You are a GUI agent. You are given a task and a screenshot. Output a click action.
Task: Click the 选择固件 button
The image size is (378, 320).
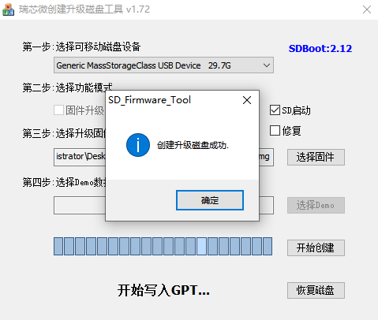316,157
